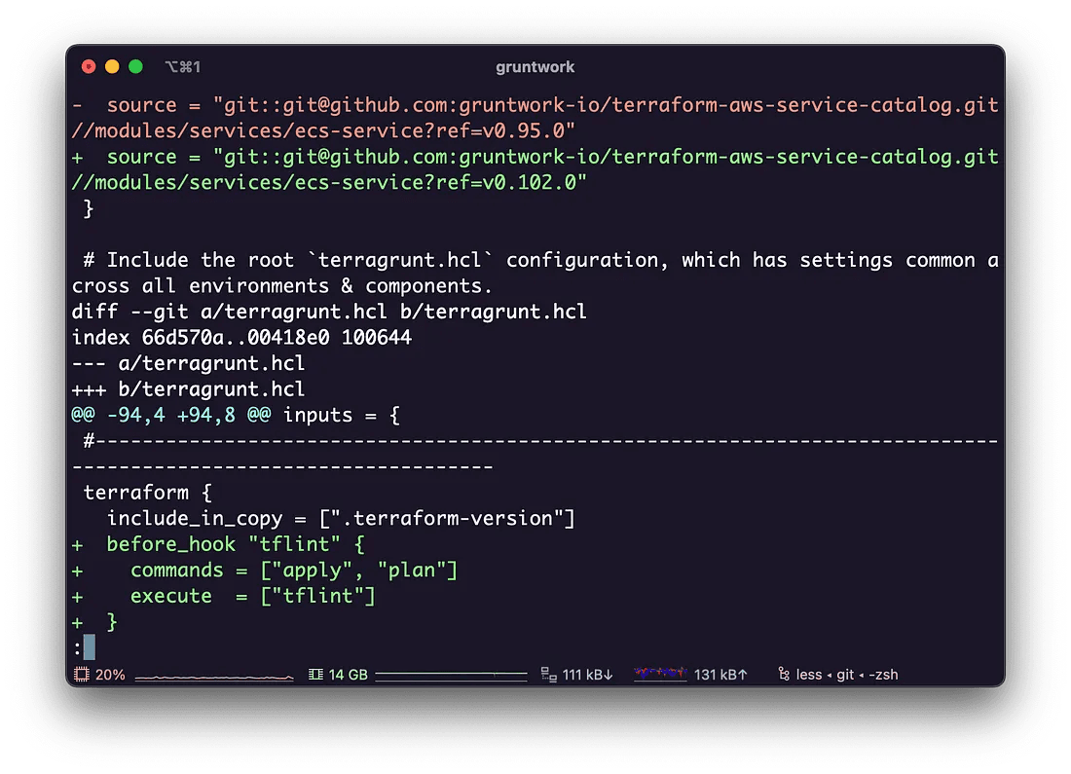The height and width of the screenshot is (774, 1071).
Task: Click the network upload sparkline graph
Action: (660, 675)
